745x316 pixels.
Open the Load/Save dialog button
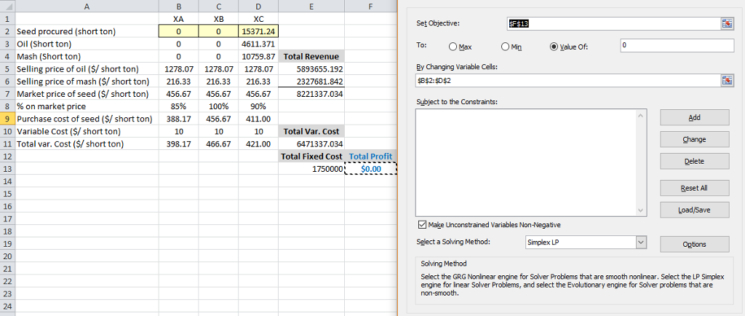[x=693, y=210]
